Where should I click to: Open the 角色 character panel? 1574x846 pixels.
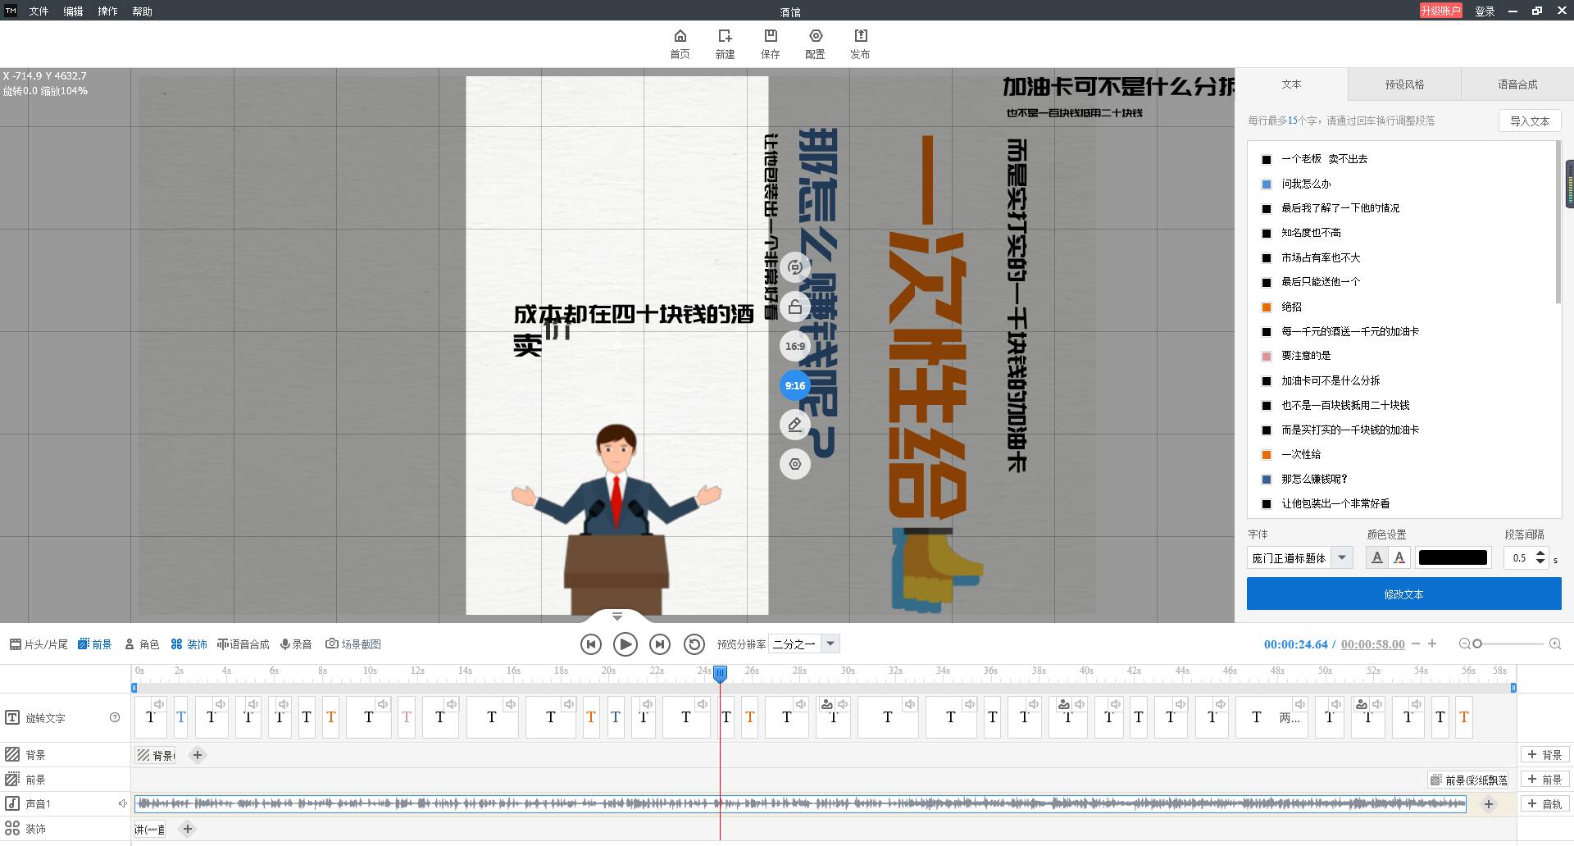pyautogui.click(x=142, y=644)
